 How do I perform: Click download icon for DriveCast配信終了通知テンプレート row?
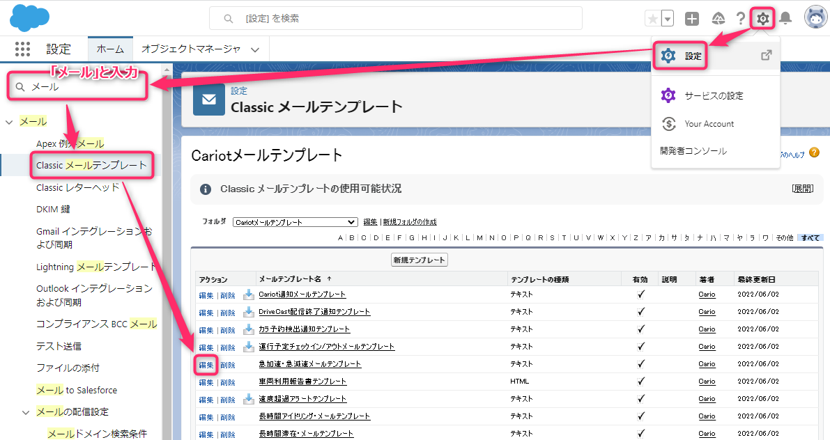click(248, 312)
